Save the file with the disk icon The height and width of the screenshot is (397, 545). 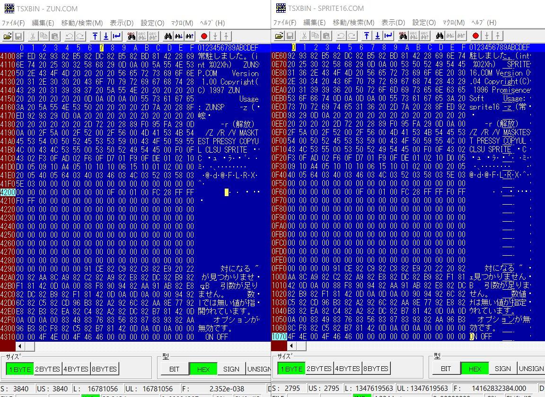19,35
